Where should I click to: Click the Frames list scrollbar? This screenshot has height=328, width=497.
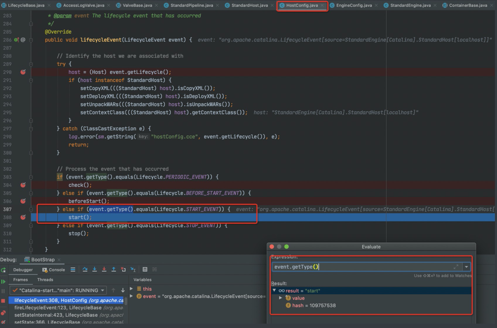tap(126, 301)
